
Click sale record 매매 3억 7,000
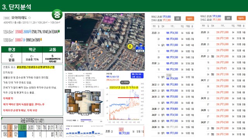pyautogui.click(x=172, y=121)
